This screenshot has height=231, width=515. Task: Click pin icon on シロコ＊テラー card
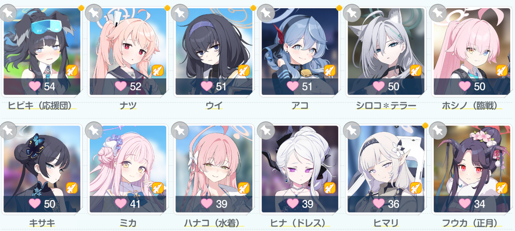[x=352, y=13]
